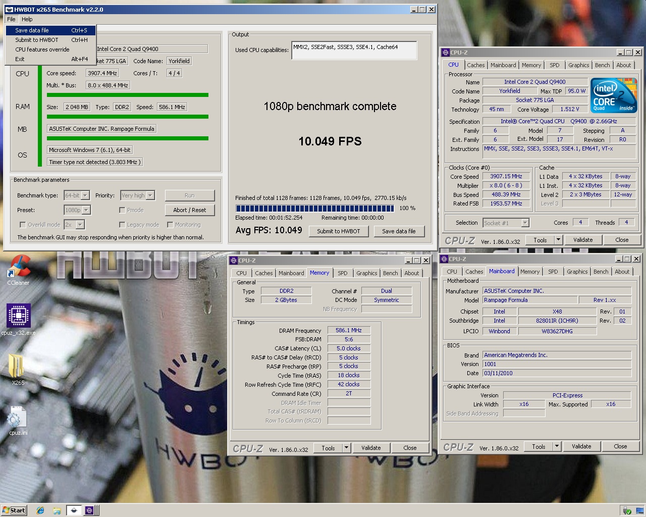Screen dimensions: 646x517
Task: Toggle the Pmode checkbox
Action: coord(122,210)
